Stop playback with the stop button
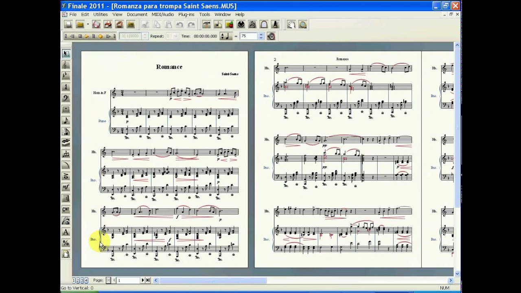This screenshot has width=521, height=293. pyautogui.click(x=80, y=36)
